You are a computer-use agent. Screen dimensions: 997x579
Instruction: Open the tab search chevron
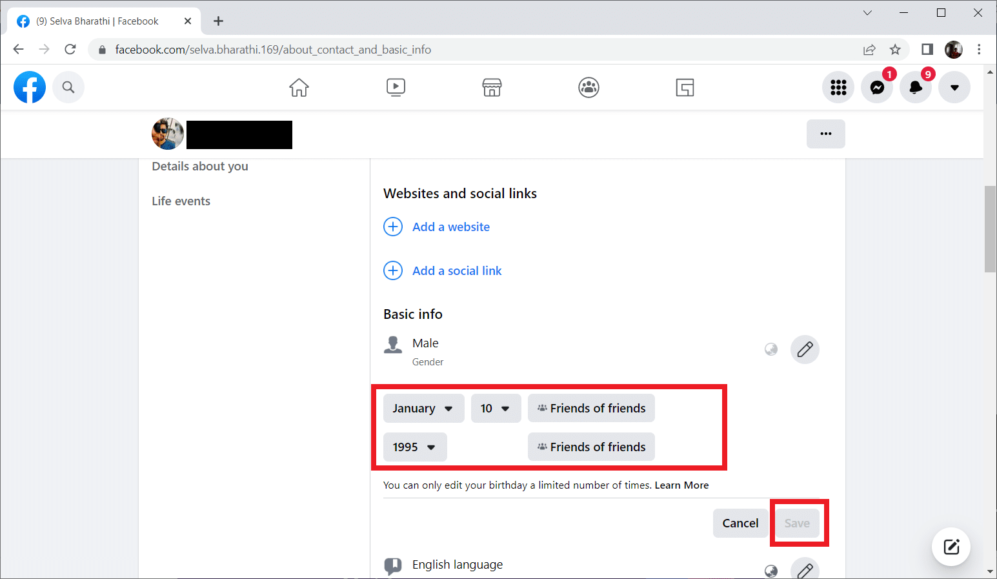click(x=867, y=13)
